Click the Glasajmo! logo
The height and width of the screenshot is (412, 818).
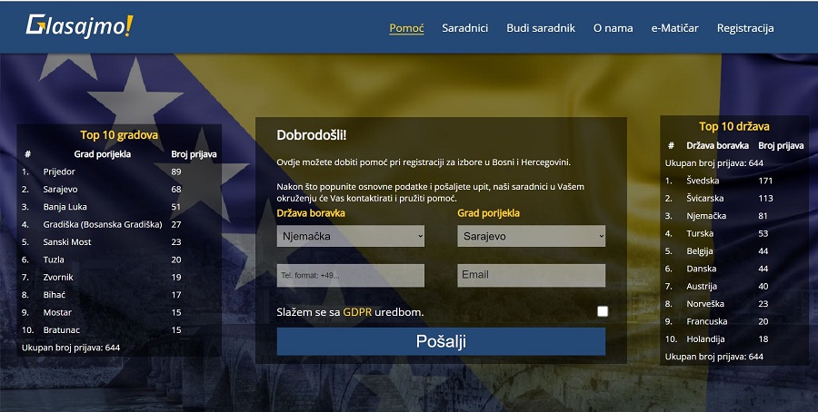pyautogui.click(x=79, y=26)
